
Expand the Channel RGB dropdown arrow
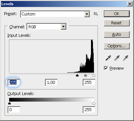pyautogui.click(x=64, y=27)
